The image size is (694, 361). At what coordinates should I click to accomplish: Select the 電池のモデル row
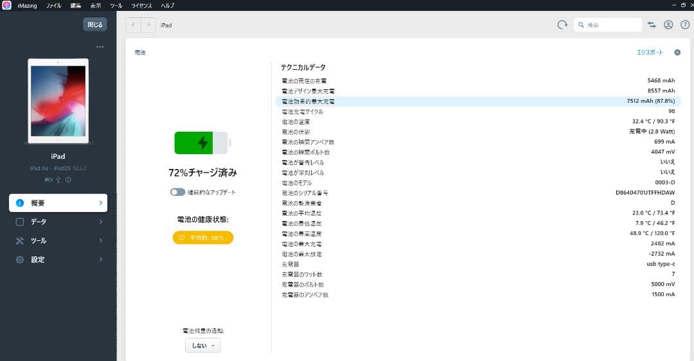pyautogui.click(x=478, y=182)
